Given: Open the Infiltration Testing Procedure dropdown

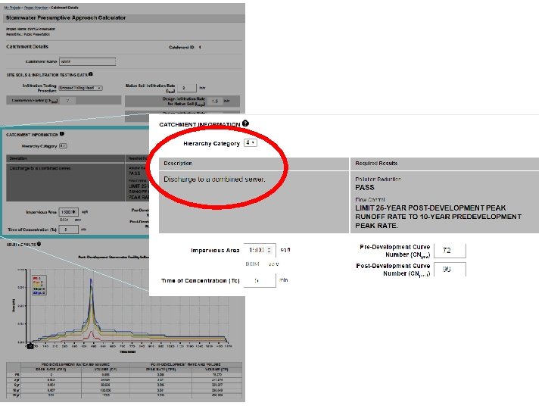Looking at the screenshot, I should point(81,88).
